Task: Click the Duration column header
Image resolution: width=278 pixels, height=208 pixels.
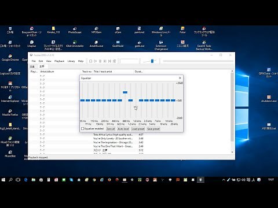Action: coord(138,72)
